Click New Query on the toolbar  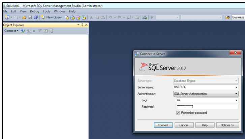click(52, 17)
